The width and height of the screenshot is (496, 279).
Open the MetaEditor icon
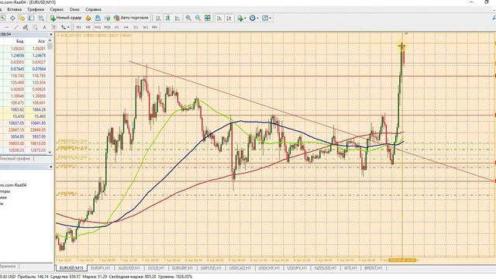coord(88,18)
